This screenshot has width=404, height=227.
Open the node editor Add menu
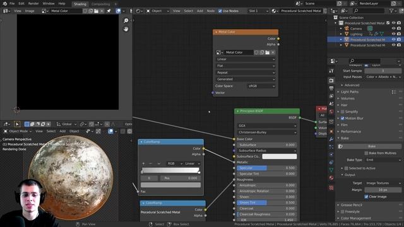coord(200,11)
